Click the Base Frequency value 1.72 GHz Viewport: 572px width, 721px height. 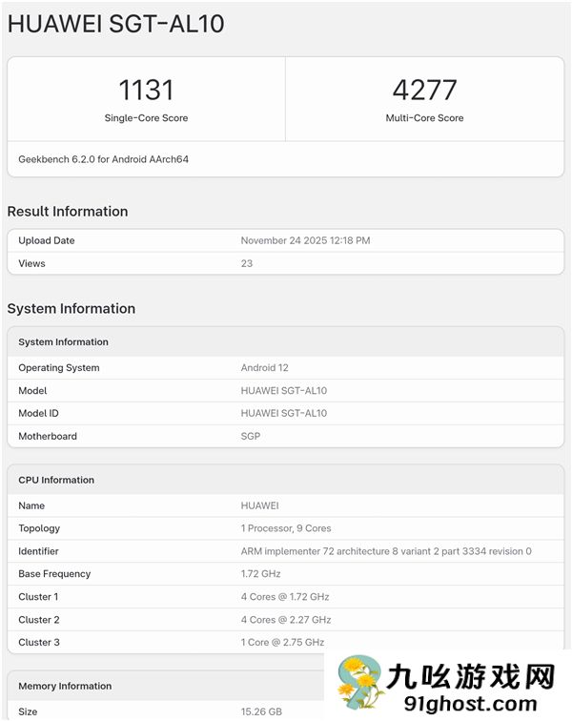259,574
